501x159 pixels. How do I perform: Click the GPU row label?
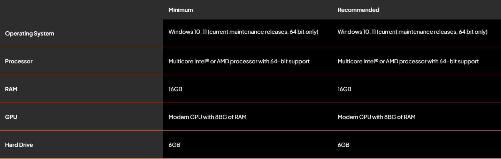[11, 117]
